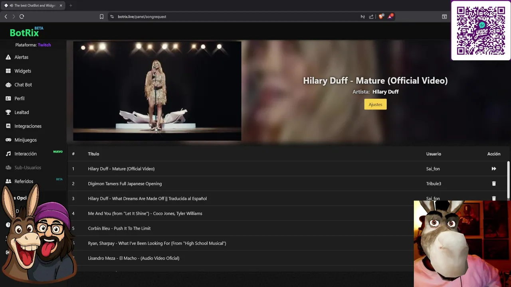Select the Lealtad trophy icon
Image resolution: width=511 pixels, height=287 pixels.
(x=8, y=112)
